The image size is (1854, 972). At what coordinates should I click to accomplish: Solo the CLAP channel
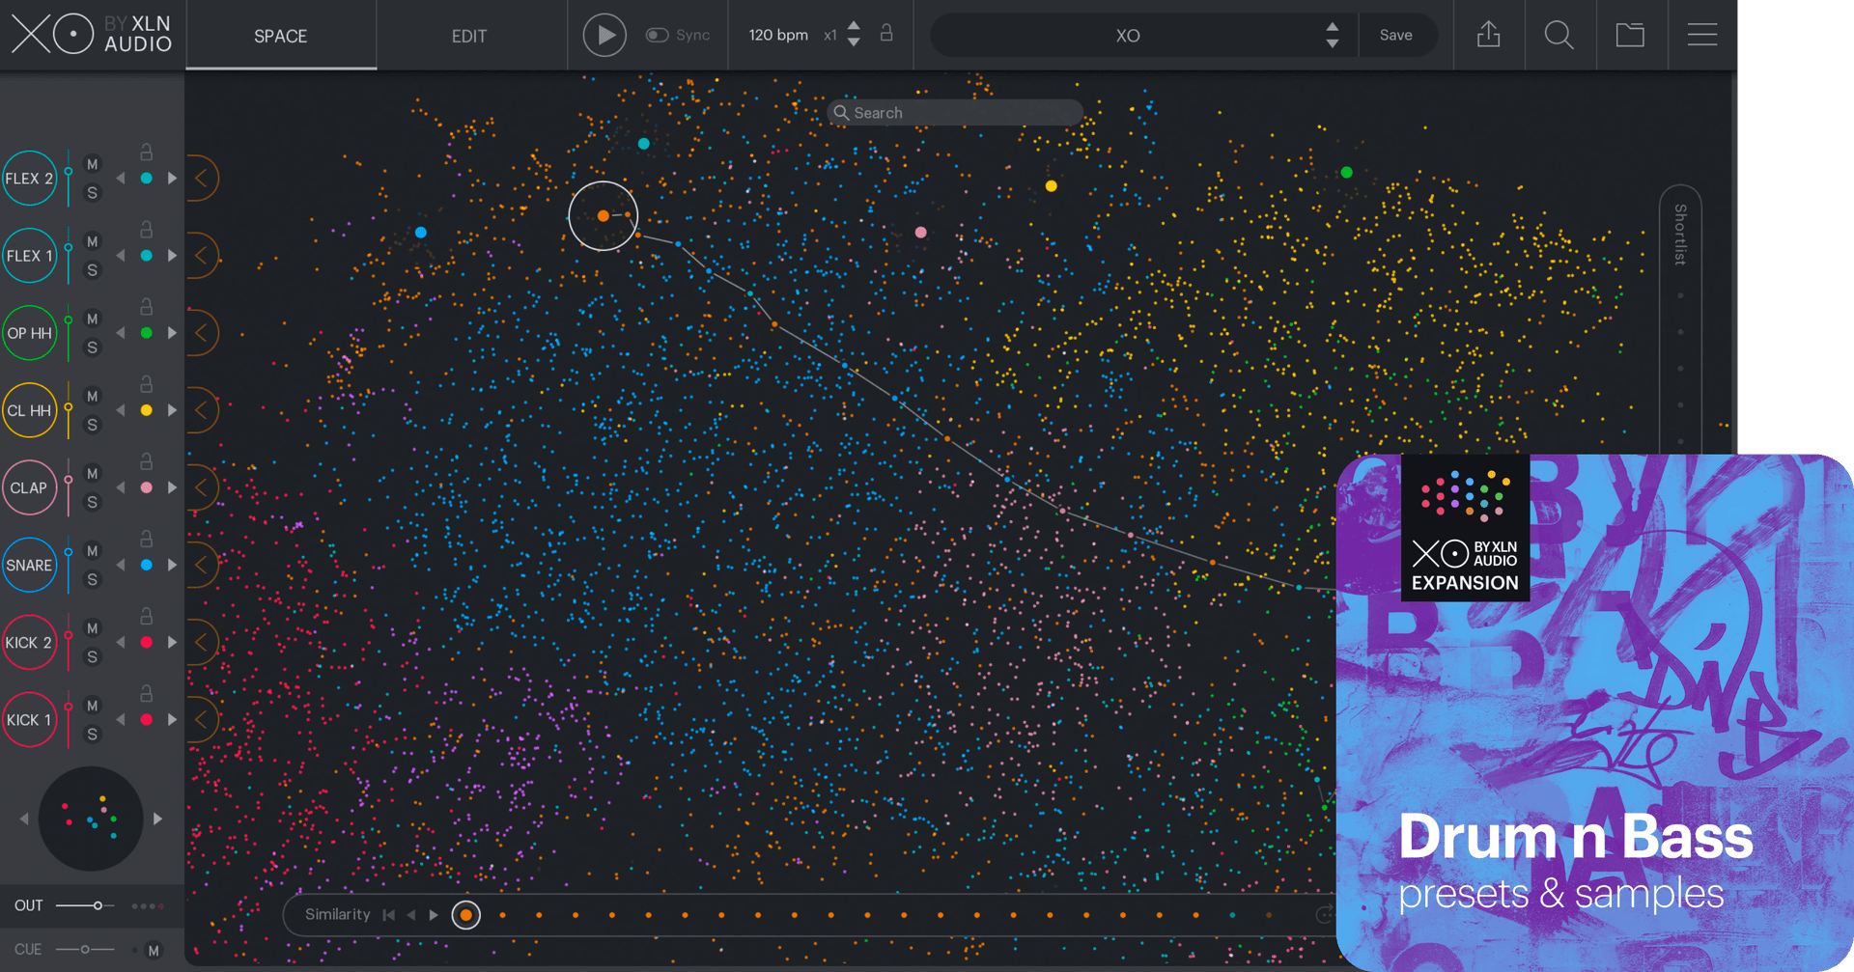click(93, 502)
